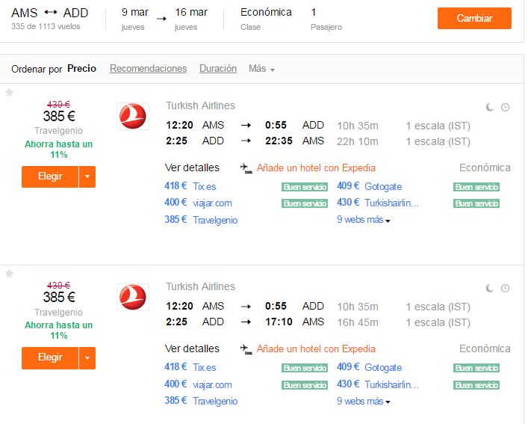Expand 9 webs más in first flight

(364, 220)
